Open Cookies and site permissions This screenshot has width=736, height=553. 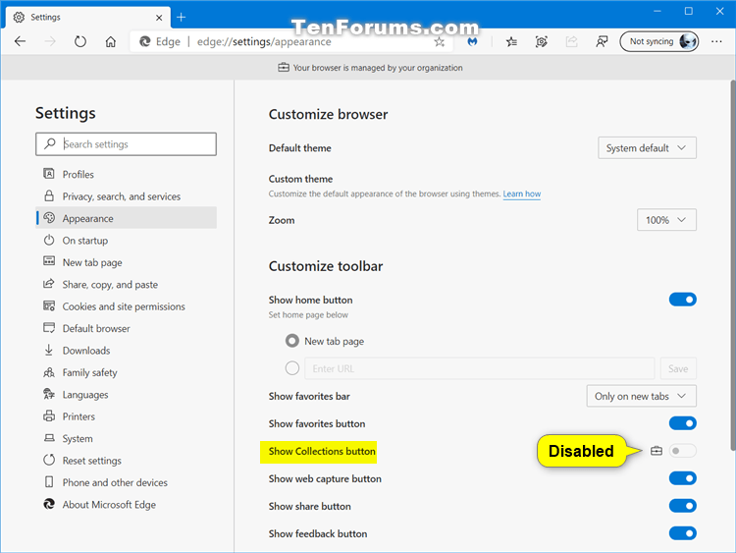[126, 306]
